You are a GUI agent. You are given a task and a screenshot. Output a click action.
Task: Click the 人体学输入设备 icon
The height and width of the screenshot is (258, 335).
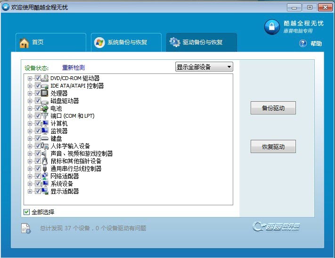[x=45, y=146]
